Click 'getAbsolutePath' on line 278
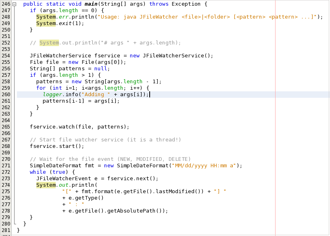 131,211
